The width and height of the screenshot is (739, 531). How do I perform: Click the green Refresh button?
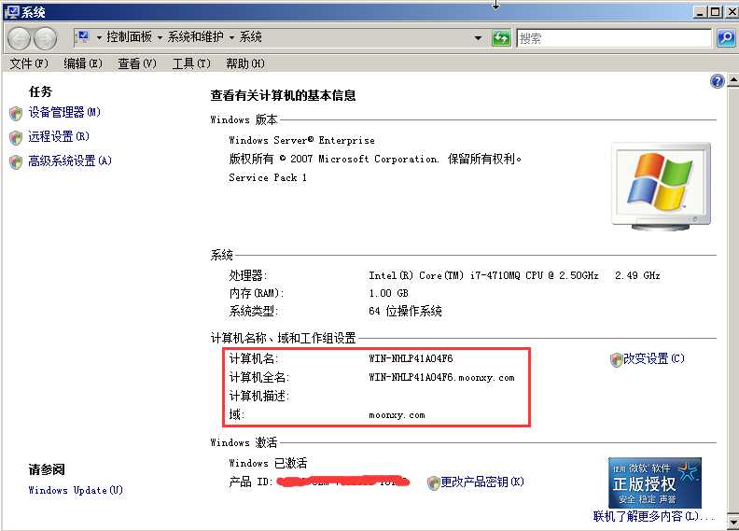pyautogui.click(x=501, y=37)
